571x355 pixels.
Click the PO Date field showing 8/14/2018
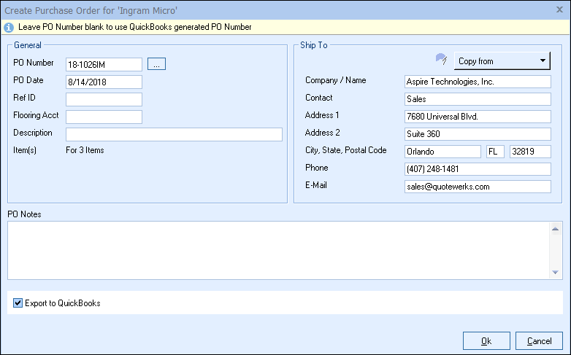pyautogui.click(x=104, y=82)
